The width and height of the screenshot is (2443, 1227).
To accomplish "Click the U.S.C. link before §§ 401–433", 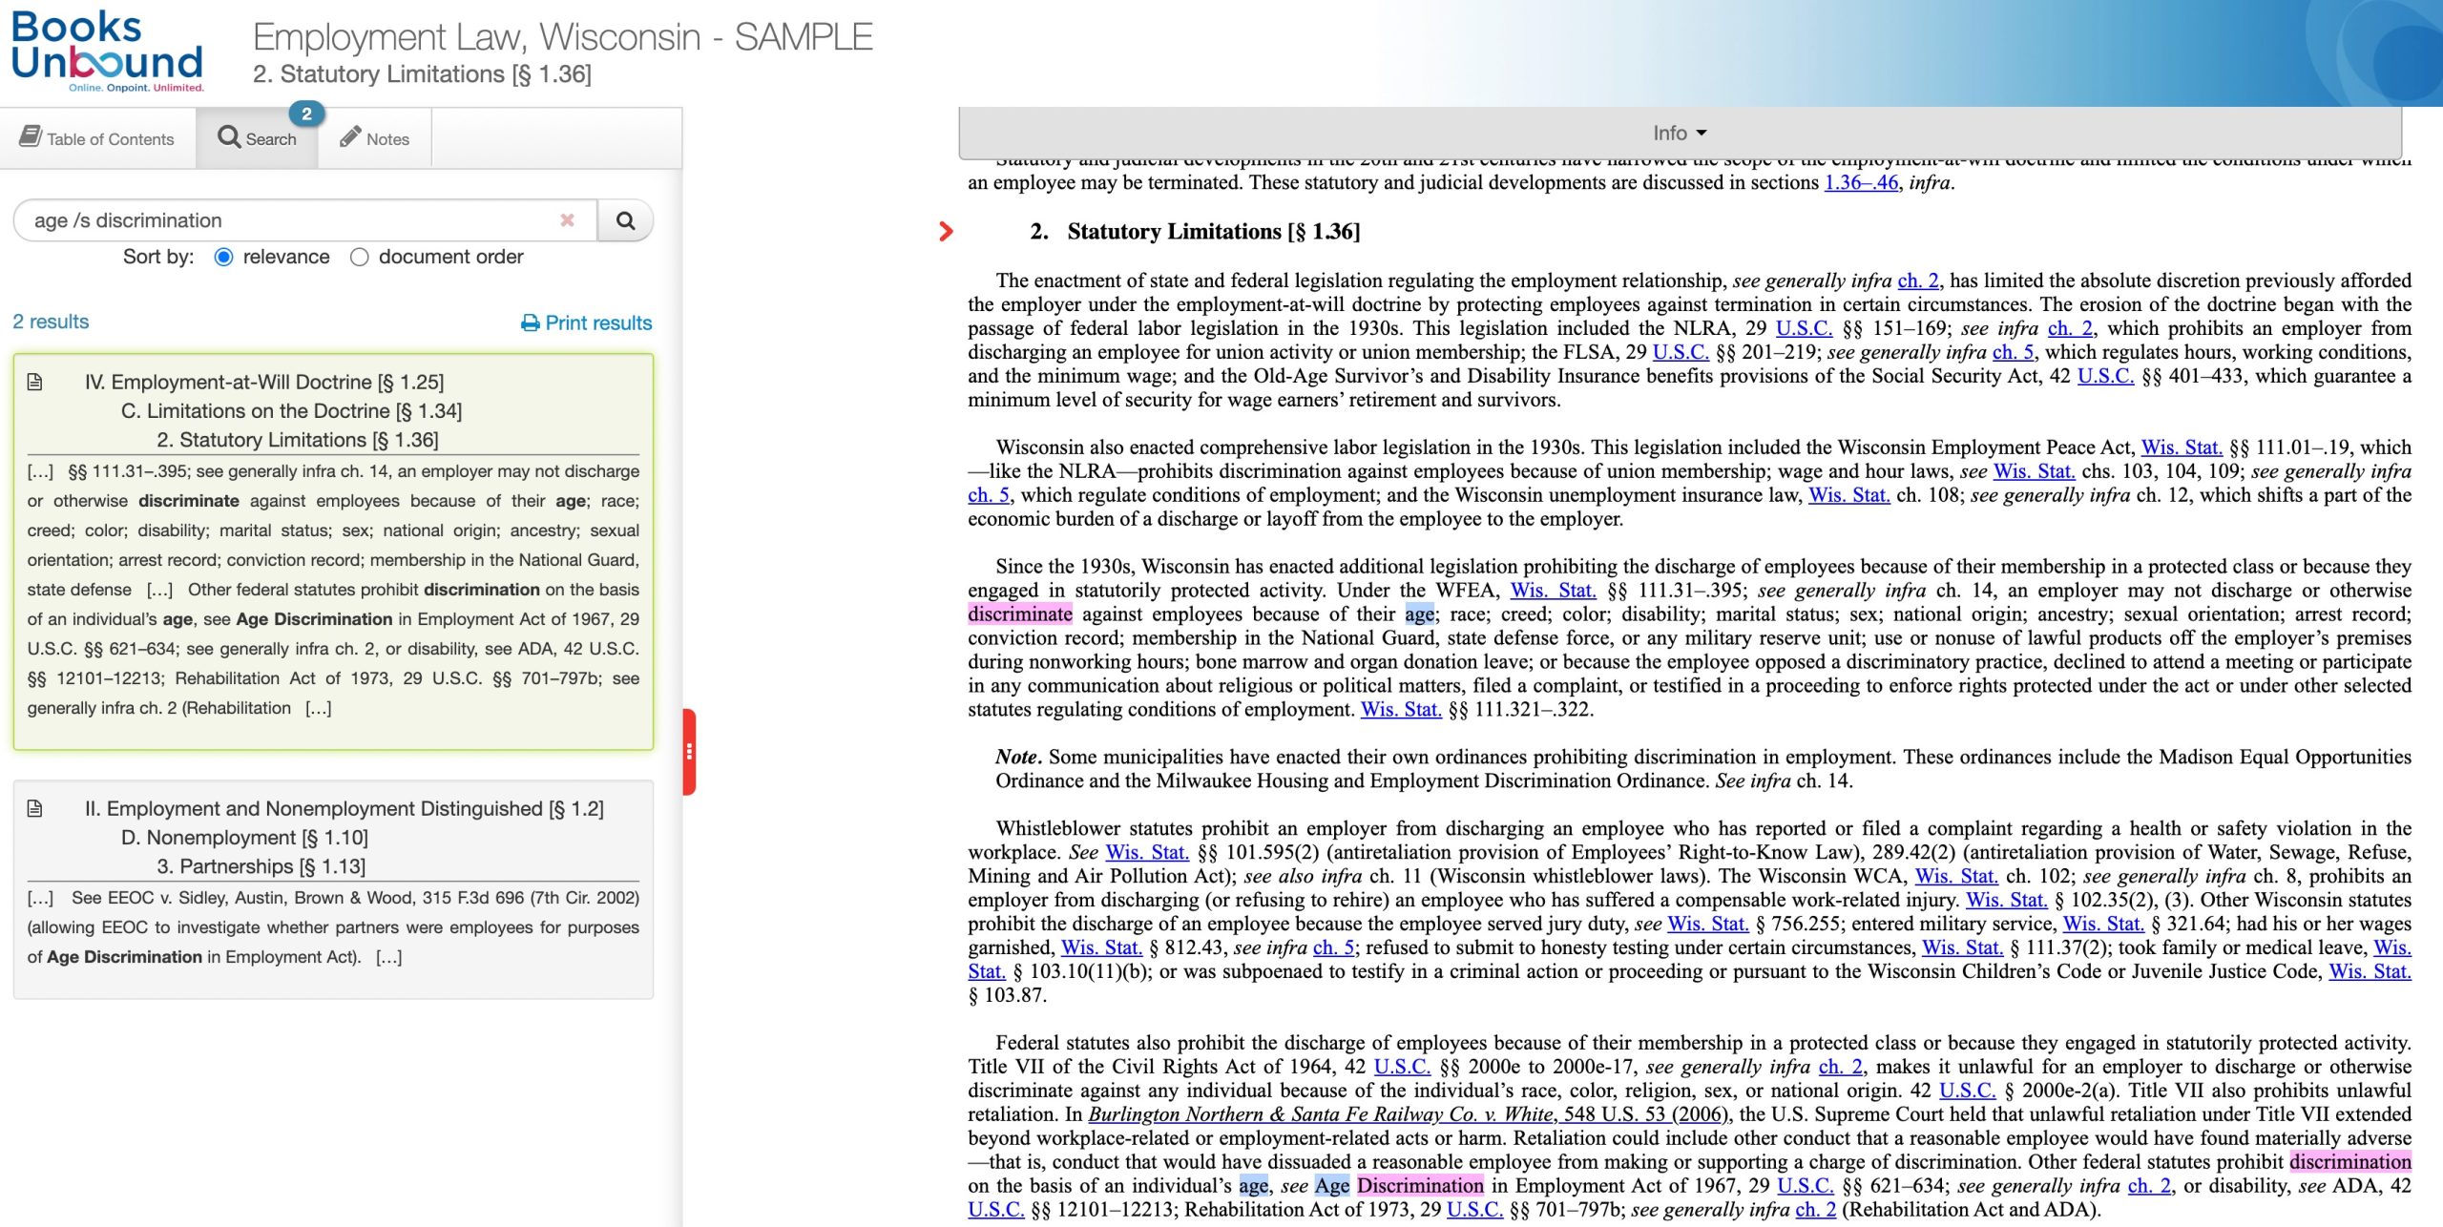I will point(2105,375).
